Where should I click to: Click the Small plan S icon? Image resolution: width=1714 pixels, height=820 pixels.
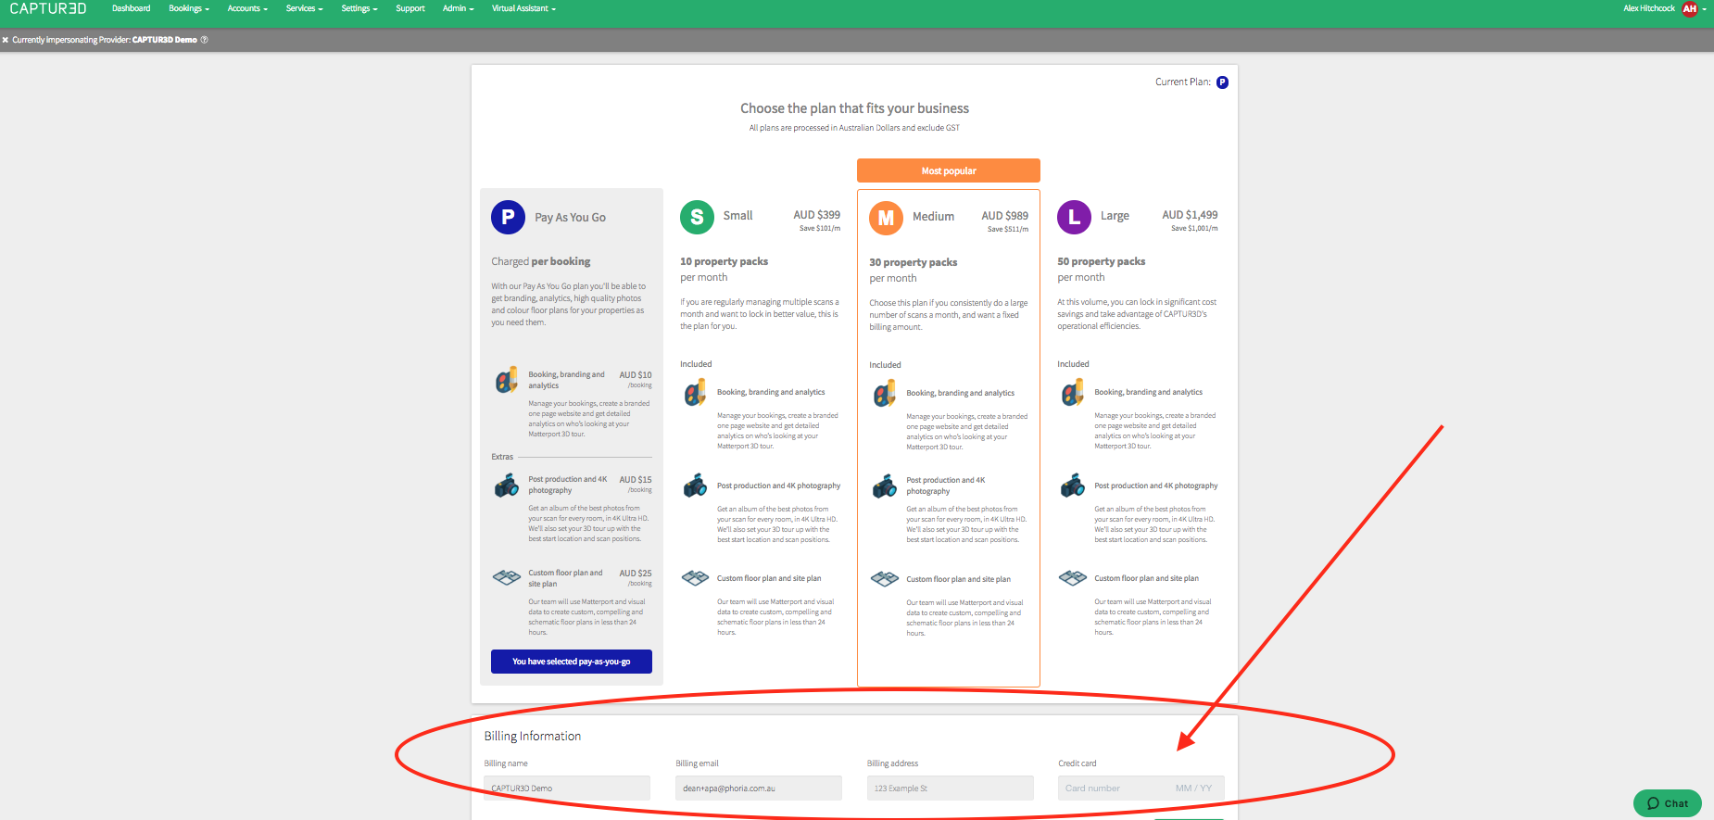click(x=697, y=217)
